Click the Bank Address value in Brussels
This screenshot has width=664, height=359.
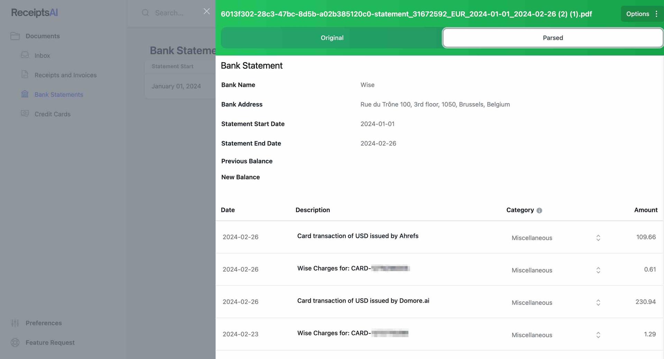(x=435, y=104)
